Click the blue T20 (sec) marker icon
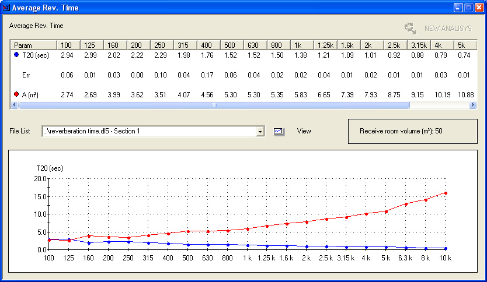This screenshot has width=487, height=282. tap(16, 55)
